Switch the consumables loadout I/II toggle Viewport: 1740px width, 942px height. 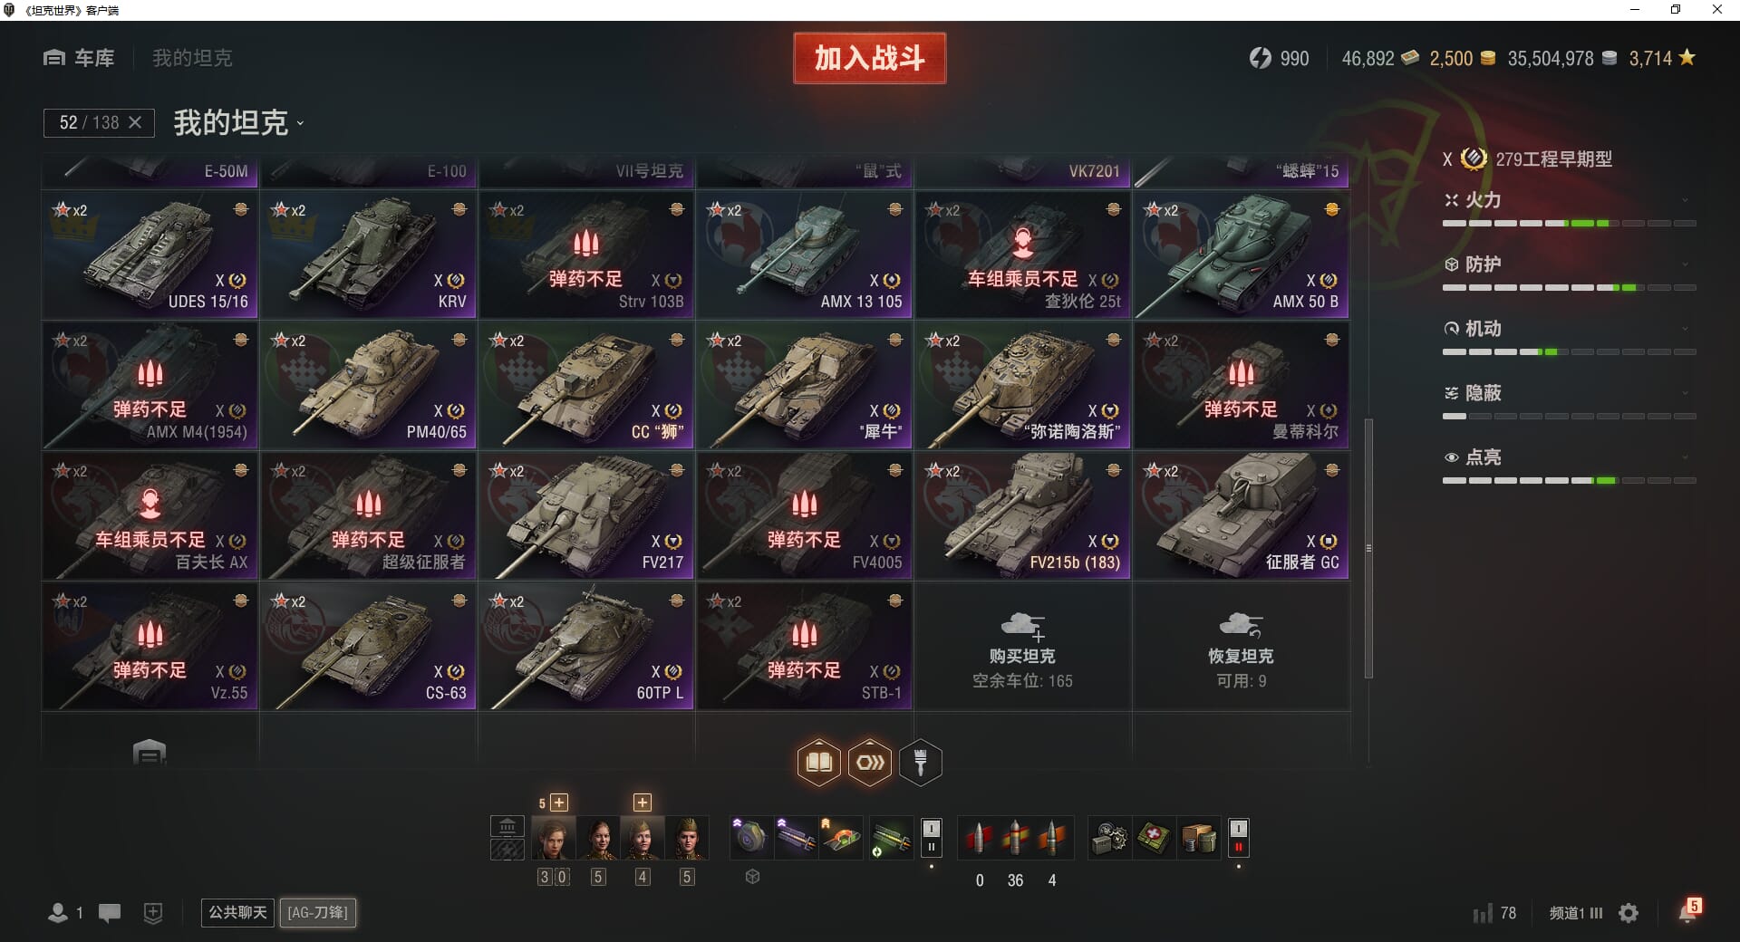[1238, 838]
